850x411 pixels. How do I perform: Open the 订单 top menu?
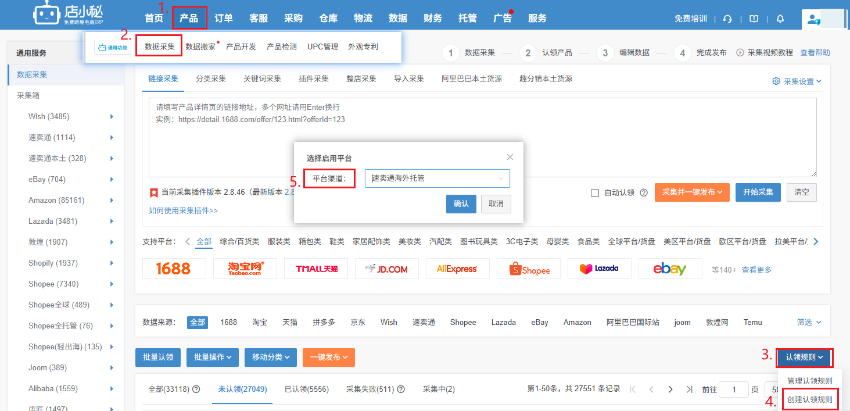(224, 19)
